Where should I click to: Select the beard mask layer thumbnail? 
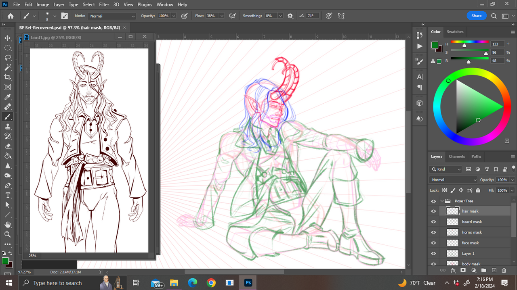point(452,222)
